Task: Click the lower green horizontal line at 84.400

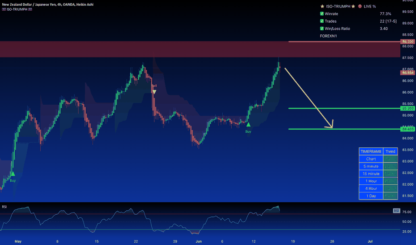Action: (x=344, y=129)
